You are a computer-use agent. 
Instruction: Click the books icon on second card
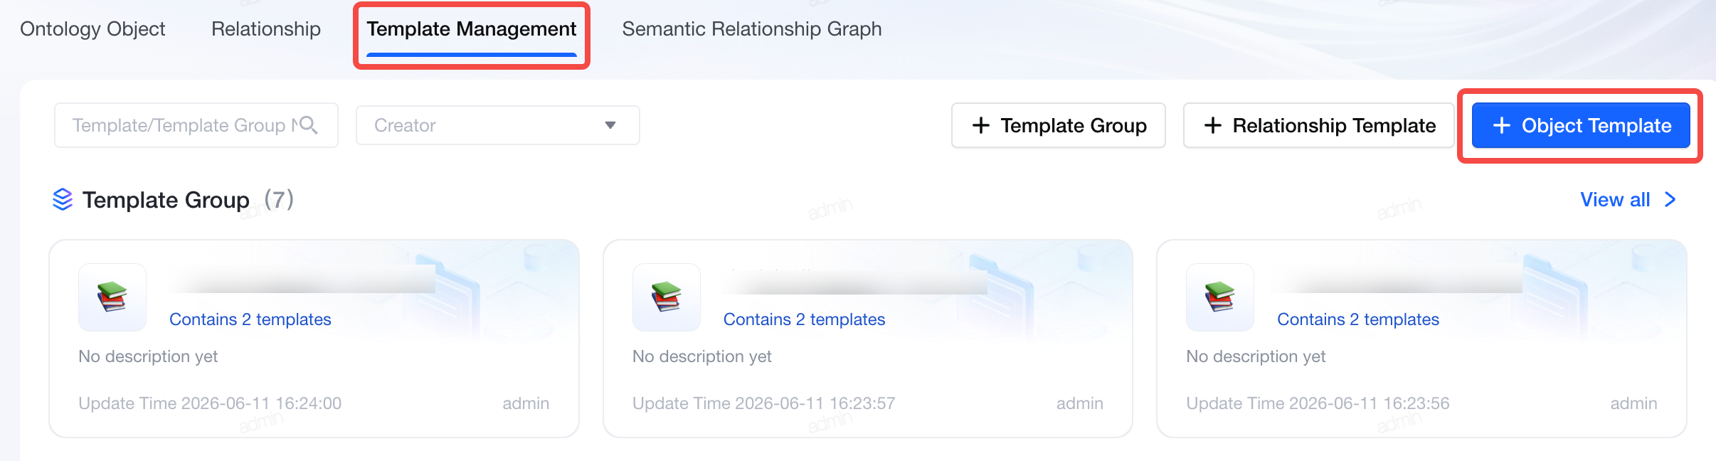tap(667, 297)
